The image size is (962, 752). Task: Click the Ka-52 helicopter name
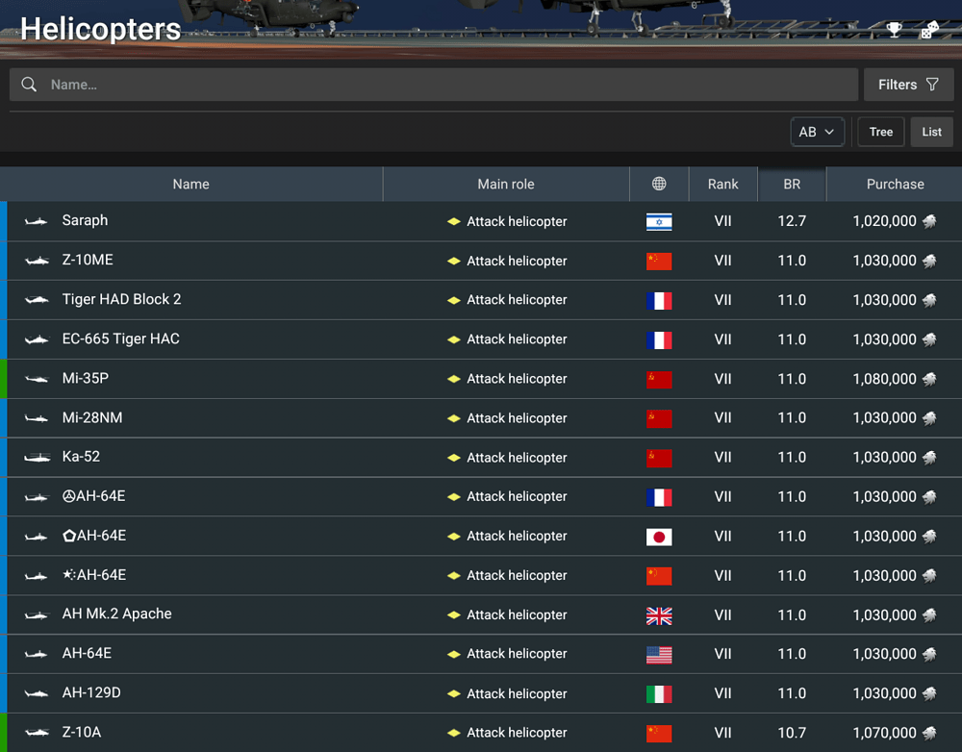(x=81, y=457)
